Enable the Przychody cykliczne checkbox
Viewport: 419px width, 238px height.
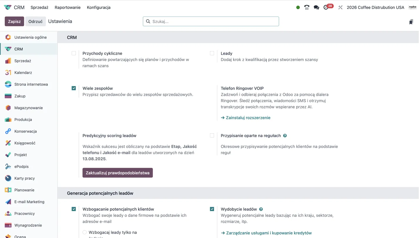tap(74, 53)
